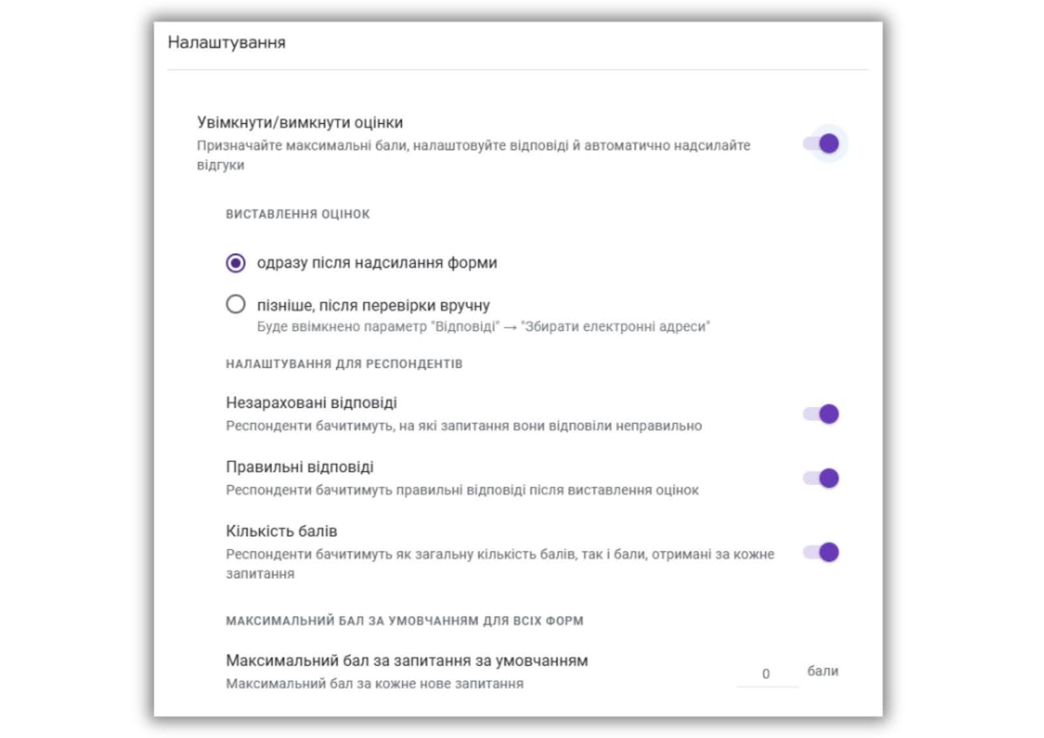Switch off the "Кількість балів" toggle
Image resolution: width=1044 pixels, height=738 pixels.
(822, 553)
